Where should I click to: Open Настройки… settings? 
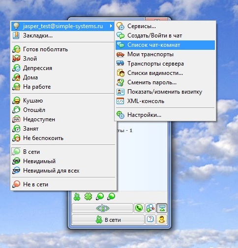pyautogui.click(x=165, y=115)
